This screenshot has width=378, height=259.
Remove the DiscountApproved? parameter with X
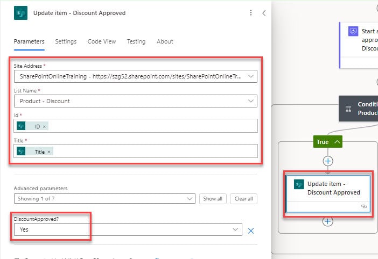coord(251,231)
